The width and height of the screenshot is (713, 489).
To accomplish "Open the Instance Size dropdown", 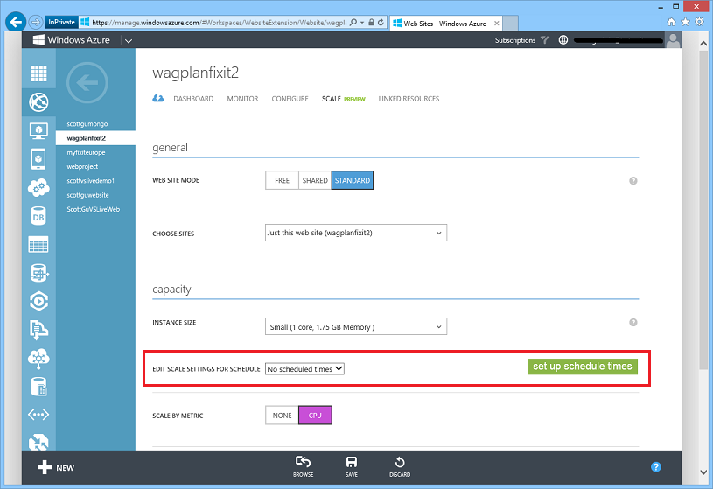I will point(356,326).
